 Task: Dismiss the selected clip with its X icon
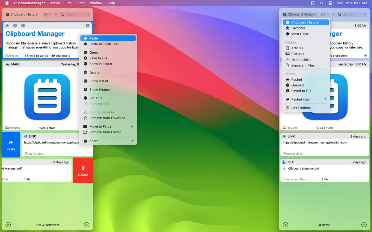(88, 25)
